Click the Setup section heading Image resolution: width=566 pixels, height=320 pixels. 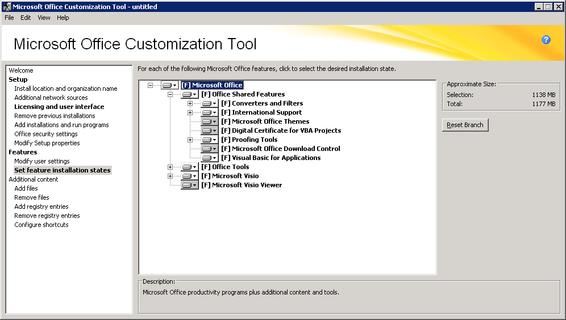coord(18,79)
